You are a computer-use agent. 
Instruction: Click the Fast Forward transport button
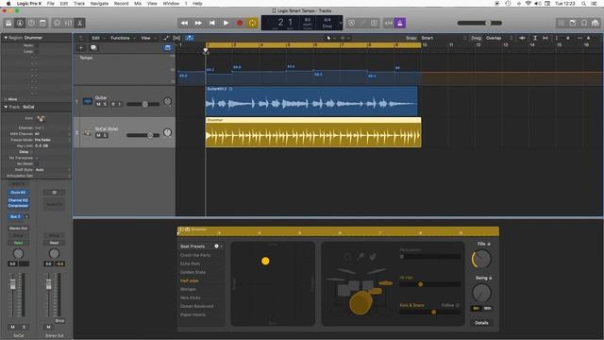tap(198, 23)
